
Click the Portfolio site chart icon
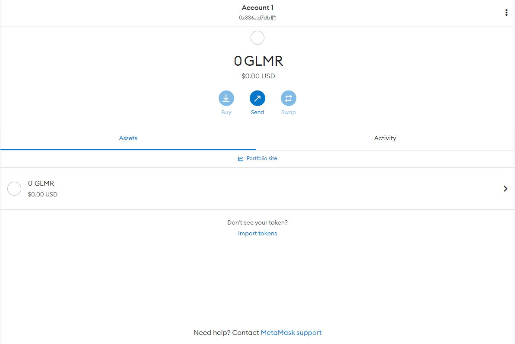point(241,158)
